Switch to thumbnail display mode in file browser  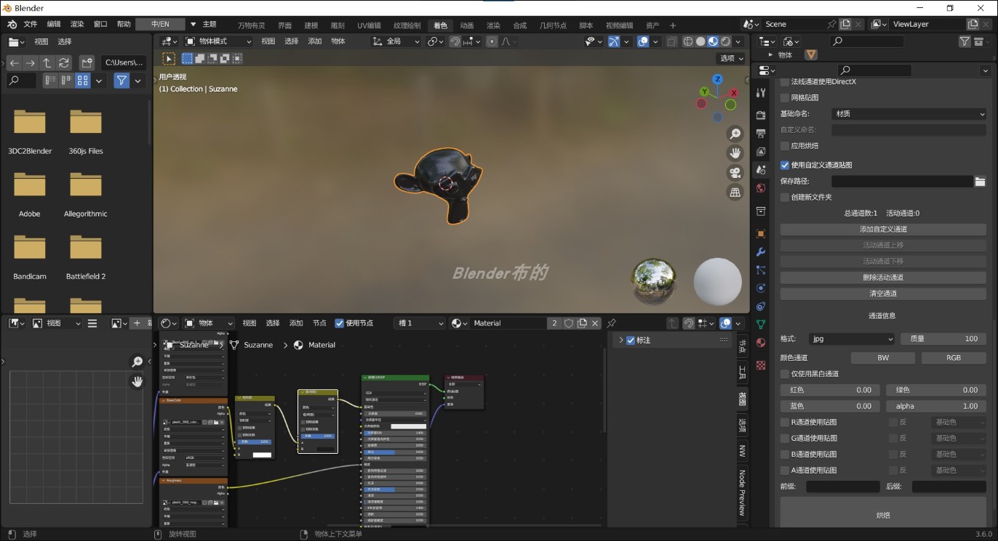coord(83,81)
